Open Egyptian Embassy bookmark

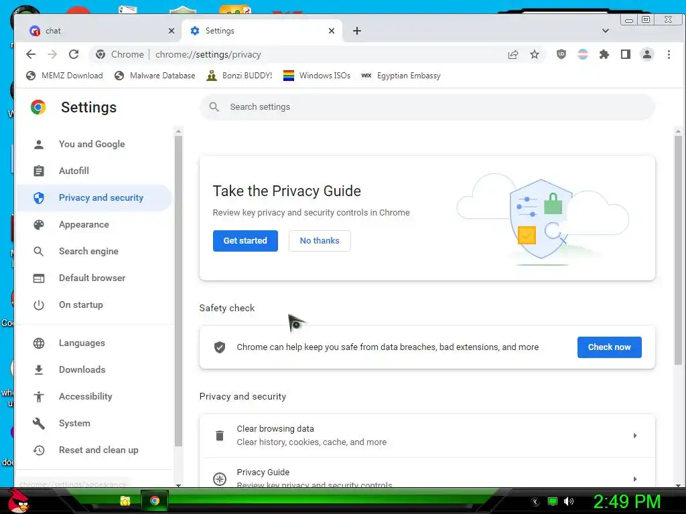[x=401, y=76]
